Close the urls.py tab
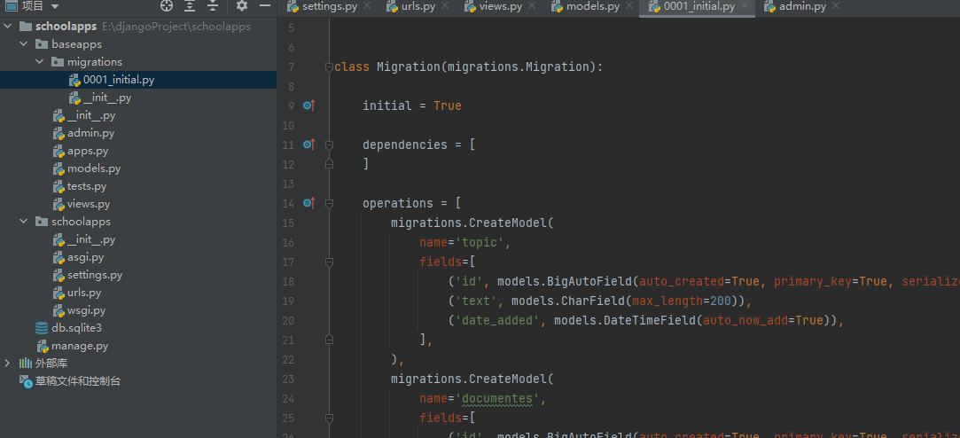The image size is (960, 438). click(446, 6)
